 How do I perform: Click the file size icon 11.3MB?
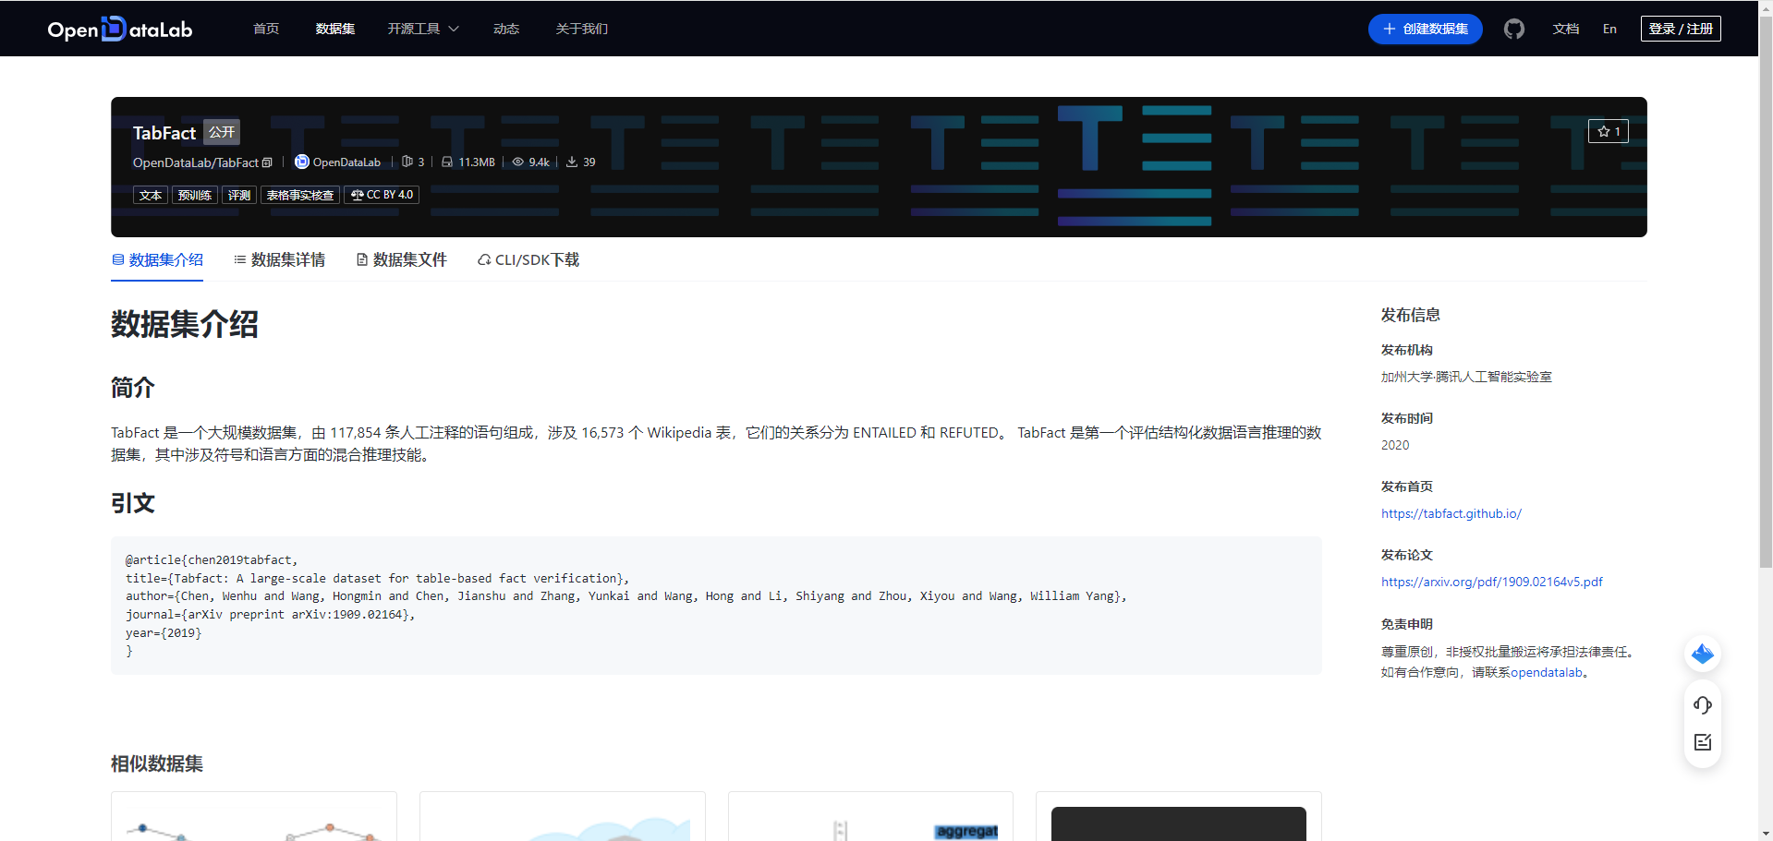(x=447, y=162)
